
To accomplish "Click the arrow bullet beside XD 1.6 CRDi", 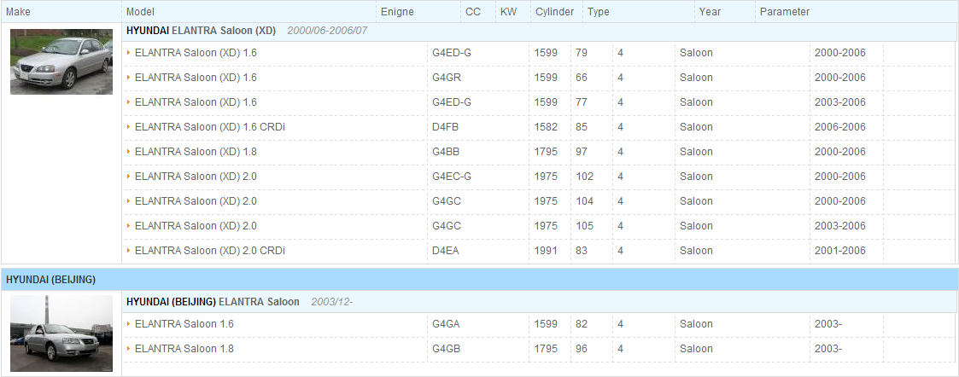I will pyautogui.click(x=128, y=127).
